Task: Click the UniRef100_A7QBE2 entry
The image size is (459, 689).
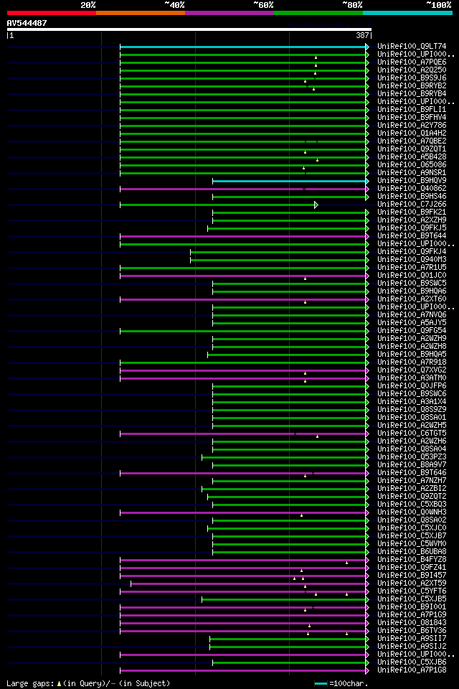Action: pos(412,141)
